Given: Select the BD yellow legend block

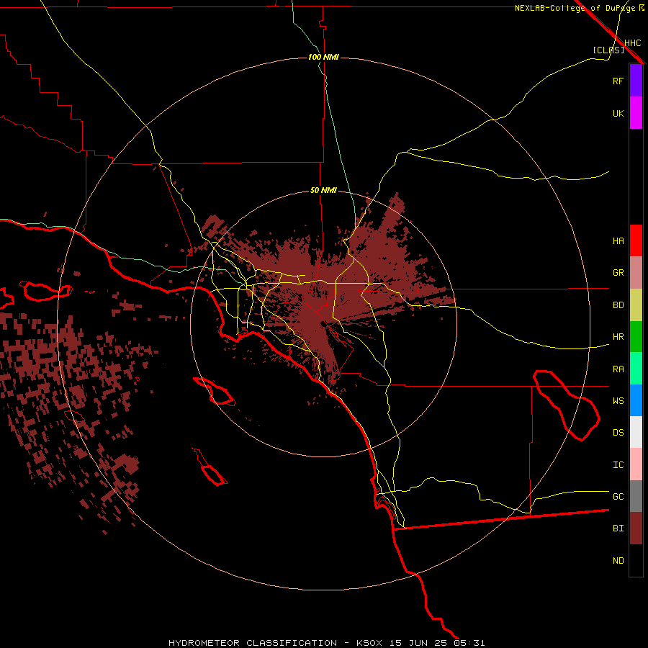Looking at the screenshot, I should 636,305.
